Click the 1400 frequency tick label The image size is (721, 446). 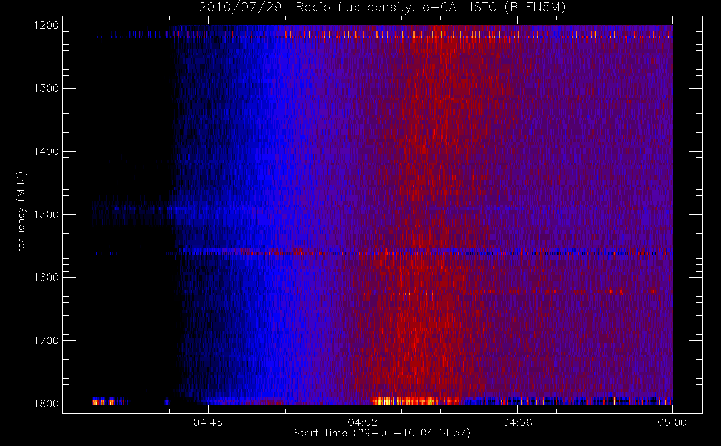point(46,151)
